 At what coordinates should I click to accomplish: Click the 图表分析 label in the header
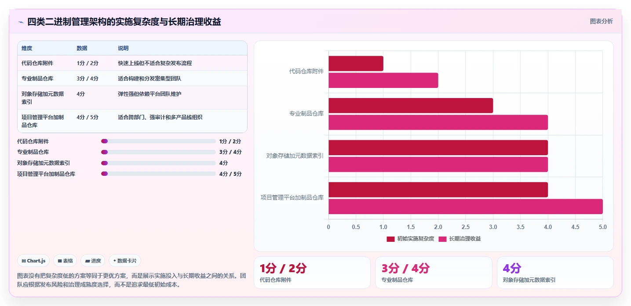coord(601,21)
